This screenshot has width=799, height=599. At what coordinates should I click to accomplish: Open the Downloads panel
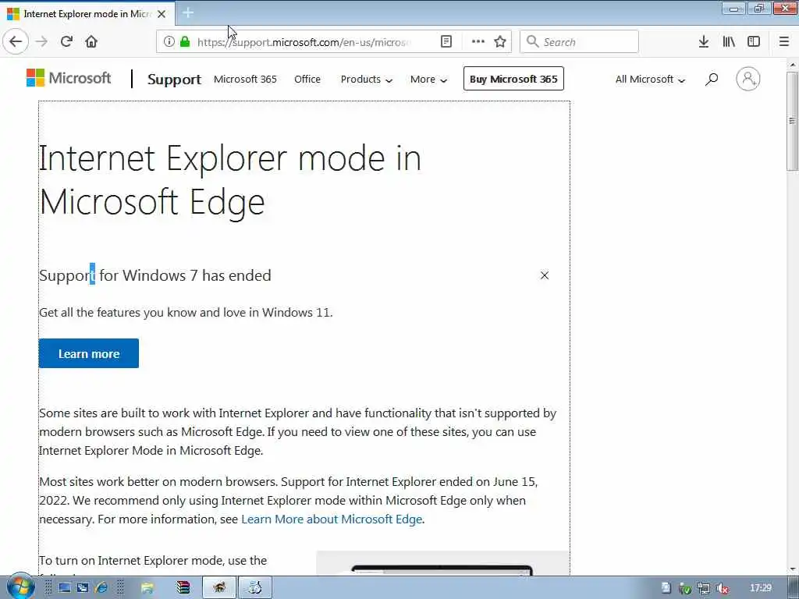pos(704,42)
